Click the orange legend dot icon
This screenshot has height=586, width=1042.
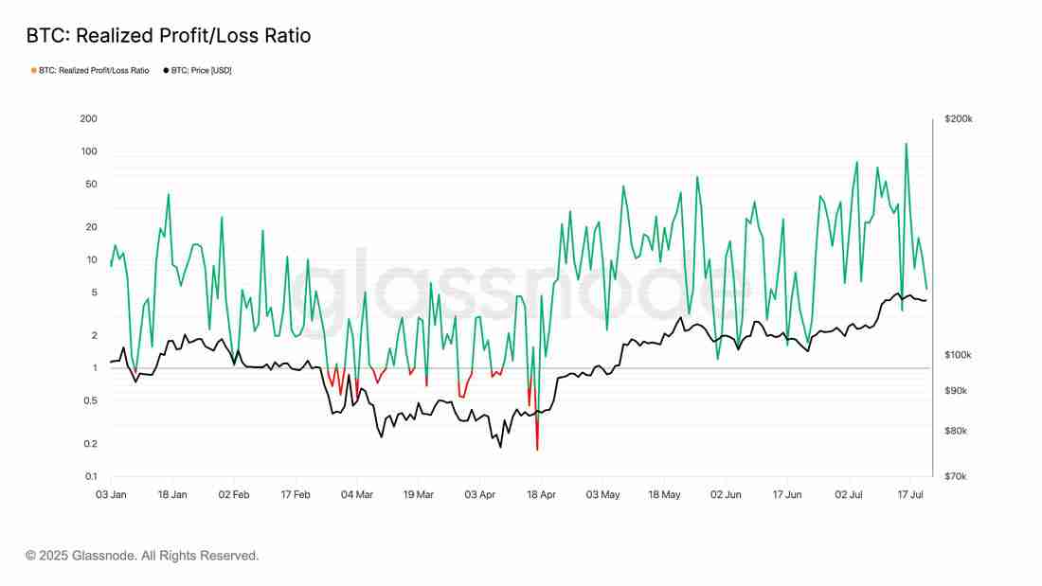click(31, 69)
